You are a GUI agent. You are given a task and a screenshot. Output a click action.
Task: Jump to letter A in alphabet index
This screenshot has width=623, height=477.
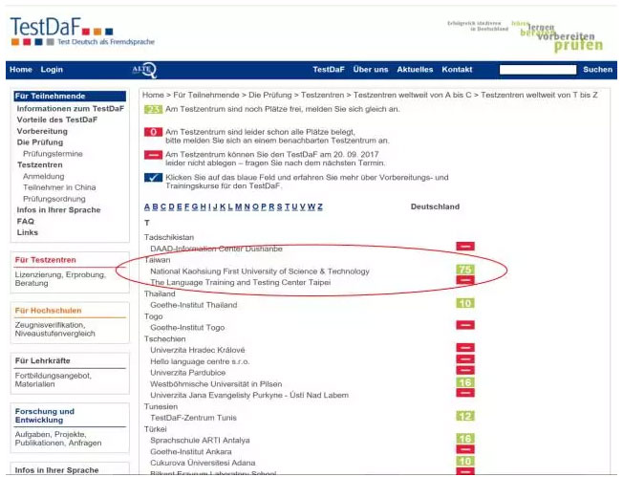point(147,206)
